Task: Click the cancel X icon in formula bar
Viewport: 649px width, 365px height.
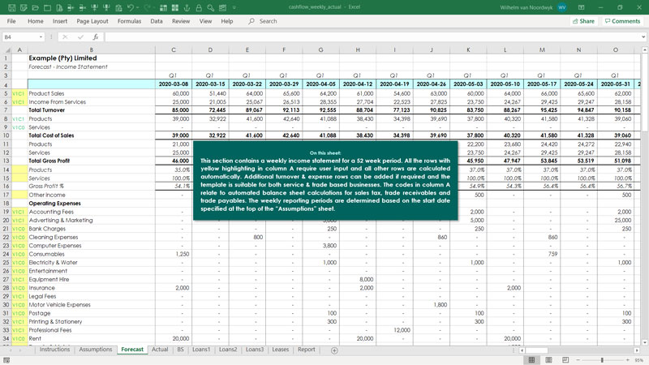Action: pos(65,36)
